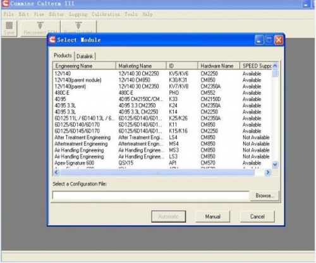Select the After Treatment Engineering row
The image size is (316, 263).
(x=162, y=137)
